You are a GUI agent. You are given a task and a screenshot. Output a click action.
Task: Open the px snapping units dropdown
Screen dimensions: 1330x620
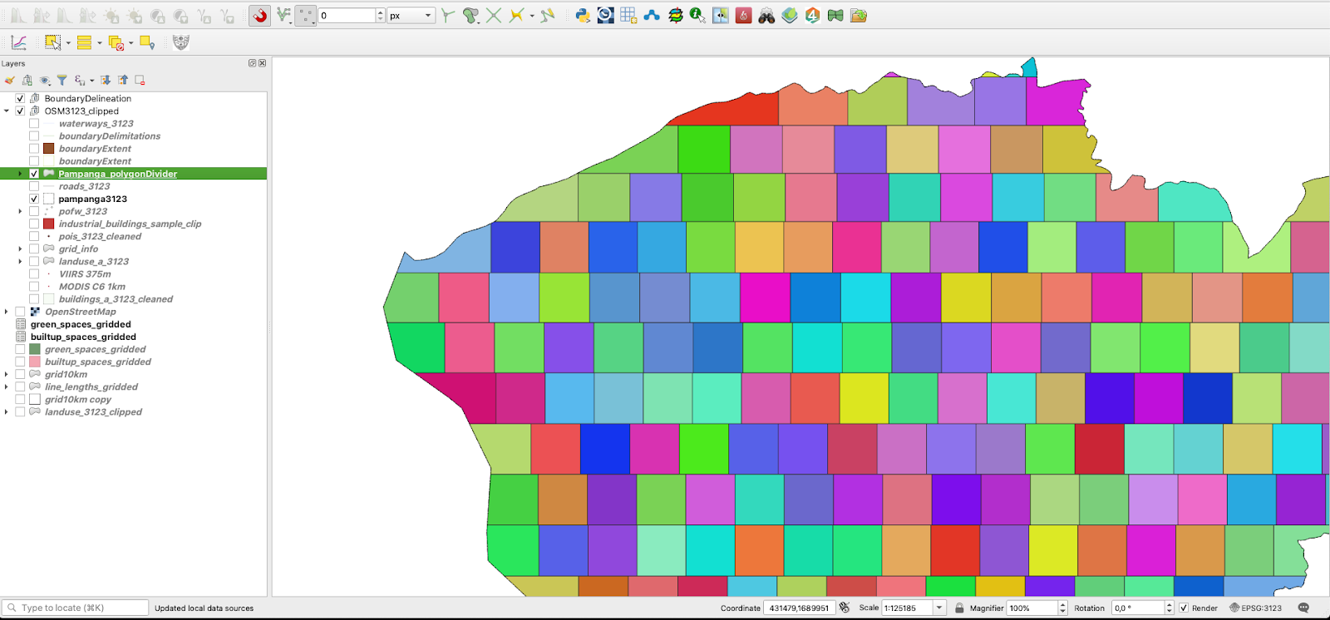point(411,16)
